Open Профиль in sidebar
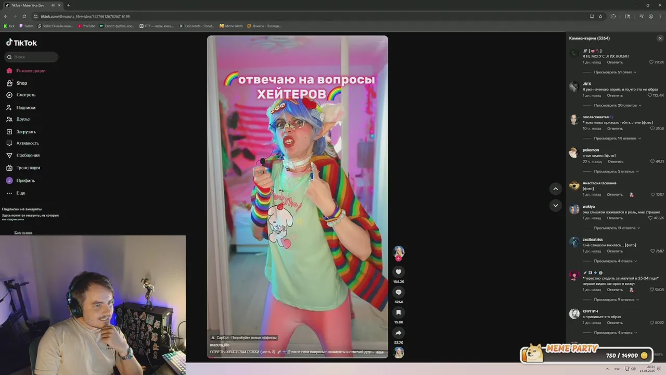 point(20,181)
